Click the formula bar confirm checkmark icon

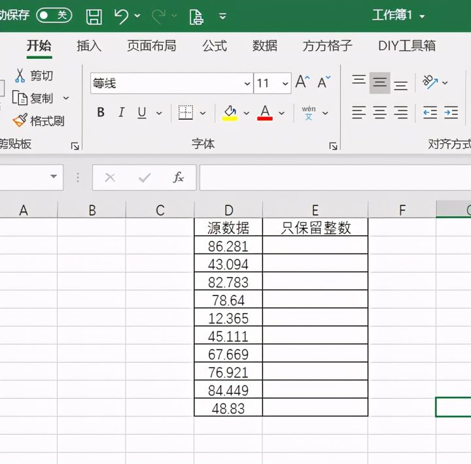145,178
